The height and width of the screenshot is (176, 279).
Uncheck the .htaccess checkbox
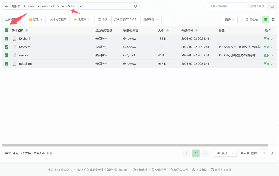pyautogui.click(x=7, y=47)
